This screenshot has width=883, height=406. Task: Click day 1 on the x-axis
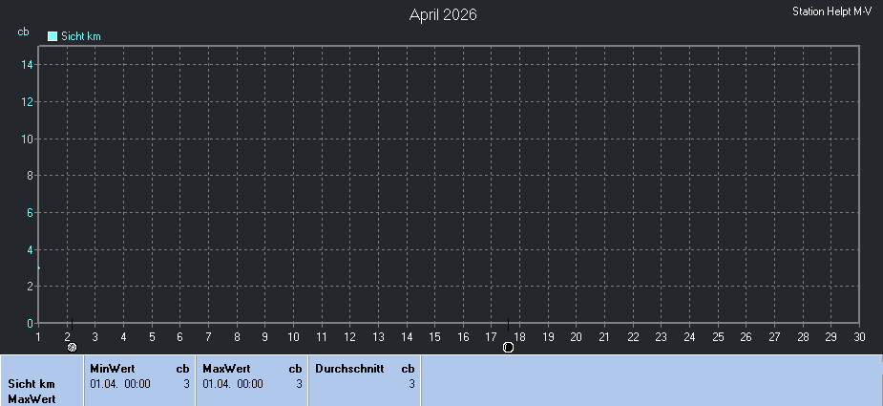tap(38, 336)
